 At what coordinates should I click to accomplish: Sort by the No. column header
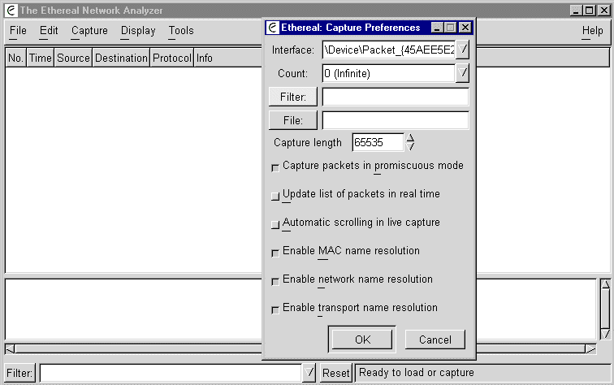(15, 58)
